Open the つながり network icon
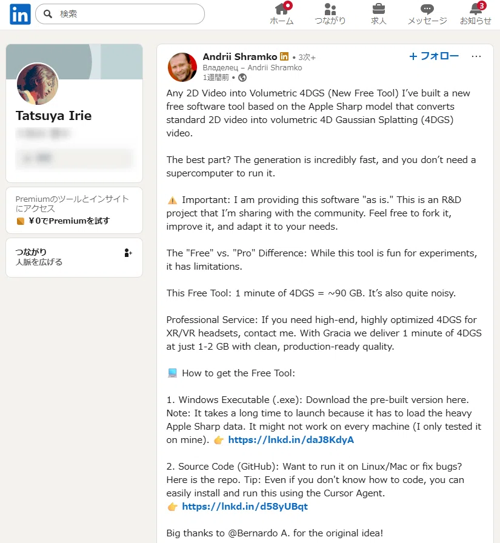The image size is (500, 543). pos(330,9)
